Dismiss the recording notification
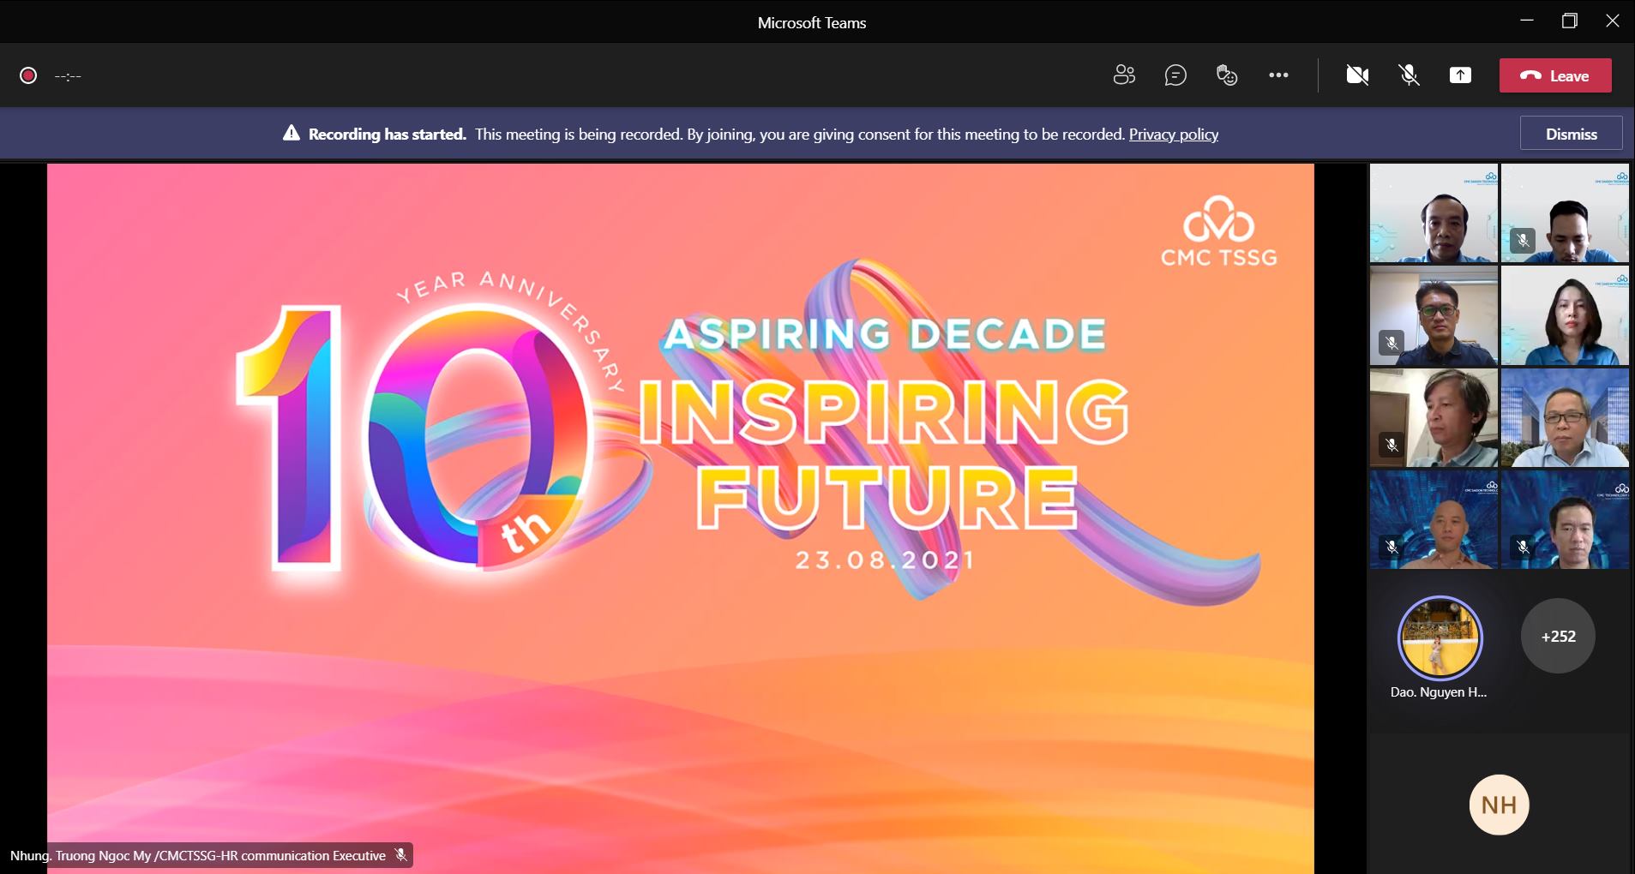The width and height of the screenshot is (1635, 874). click(x=1571, y=134)
